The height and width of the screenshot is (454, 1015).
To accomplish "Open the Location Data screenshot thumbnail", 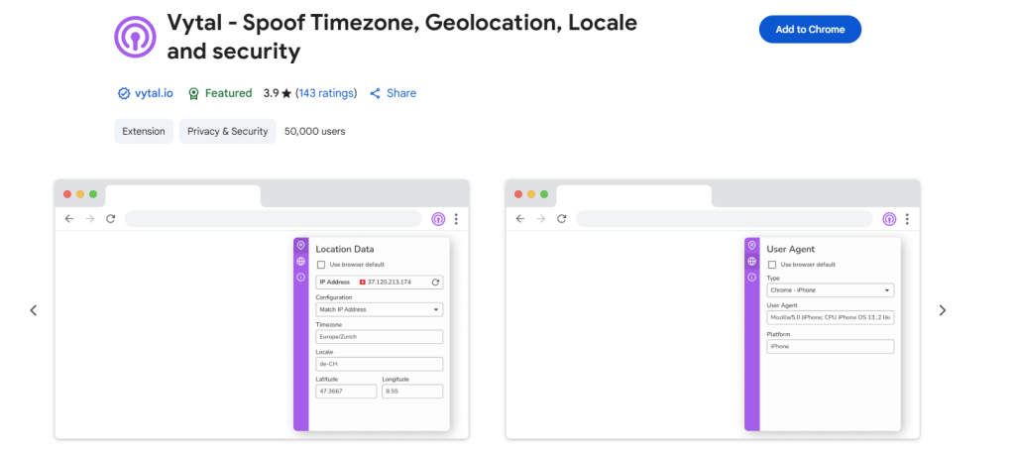I will tap(262, 309).
